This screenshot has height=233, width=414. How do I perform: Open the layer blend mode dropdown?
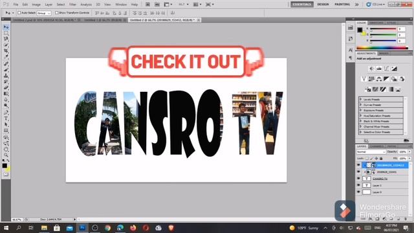click(x=371, y=152)
